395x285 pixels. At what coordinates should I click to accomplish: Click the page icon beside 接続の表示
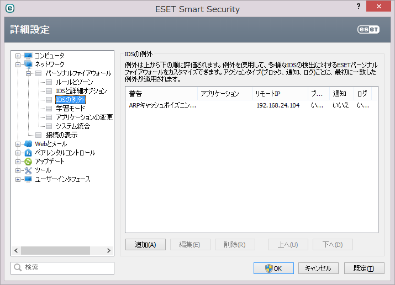(38, 135)
